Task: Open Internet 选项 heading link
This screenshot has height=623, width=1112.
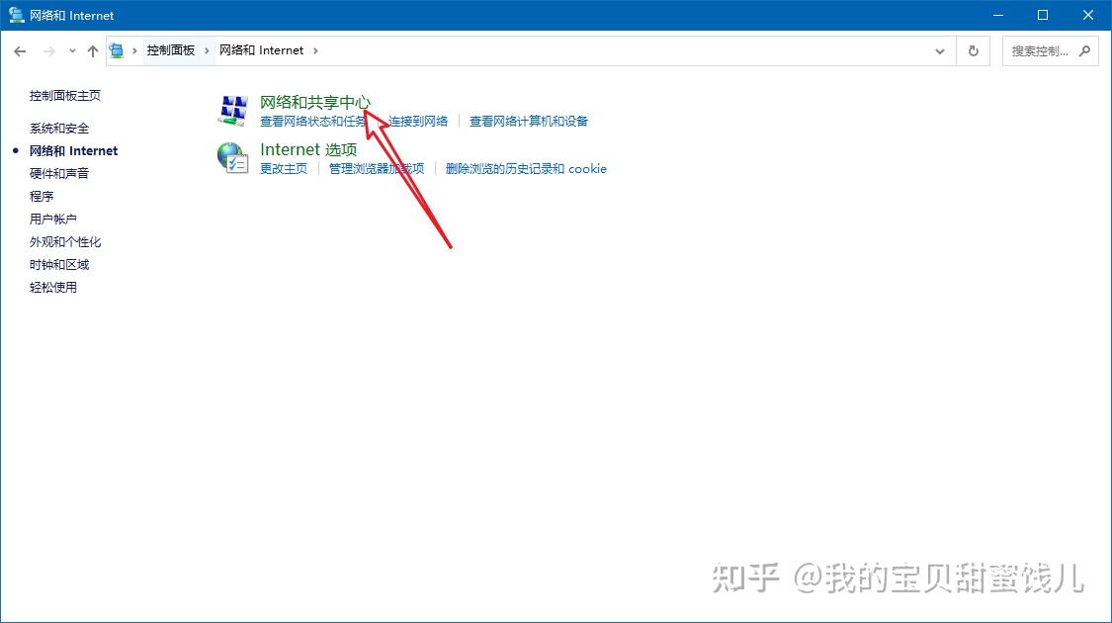Action: point(308,149)
